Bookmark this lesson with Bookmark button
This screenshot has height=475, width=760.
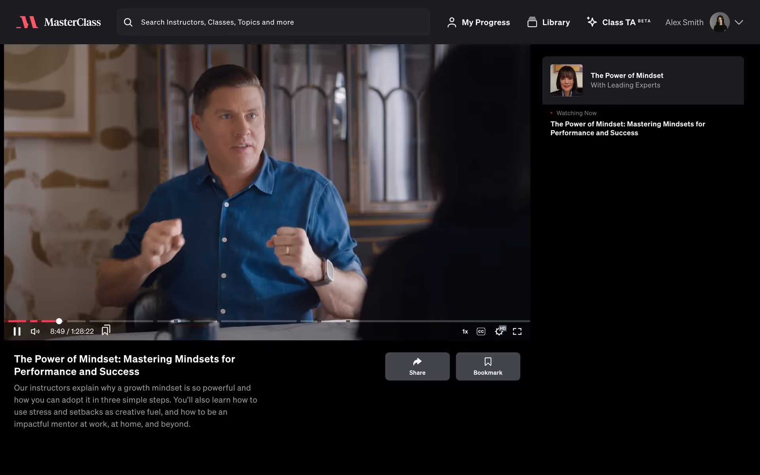coord(488,366)
